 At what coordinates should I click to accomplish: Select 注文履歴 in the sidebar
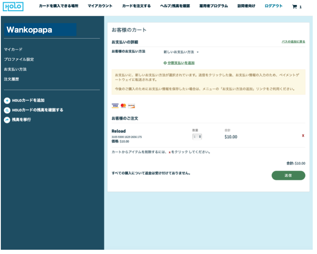11,79
